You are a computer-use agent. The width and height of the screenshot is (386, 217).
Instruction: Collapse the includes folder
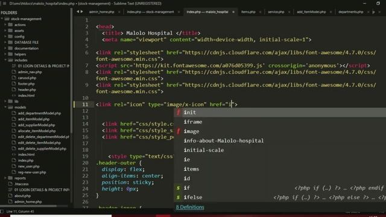click(x=5, y=60)
